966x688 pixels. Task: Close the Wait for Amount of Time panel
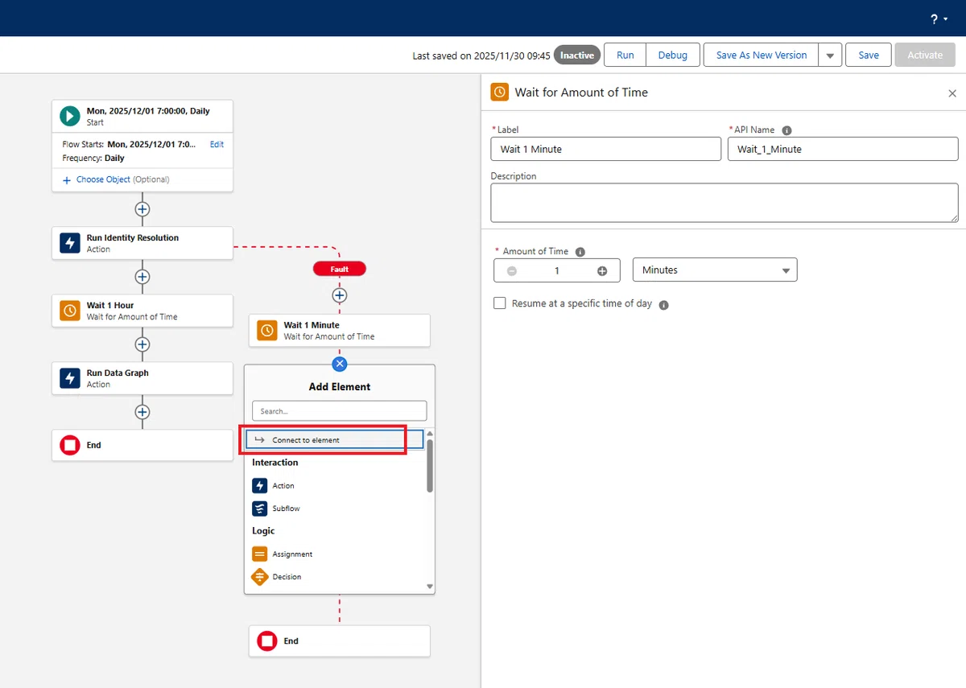coord(952,93)
